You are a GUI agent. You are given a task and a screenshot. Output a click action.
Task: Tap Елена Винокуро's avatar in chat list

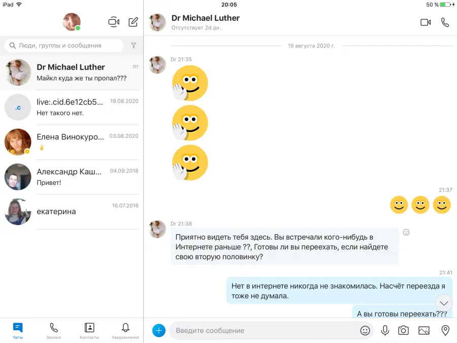[18, 142]
